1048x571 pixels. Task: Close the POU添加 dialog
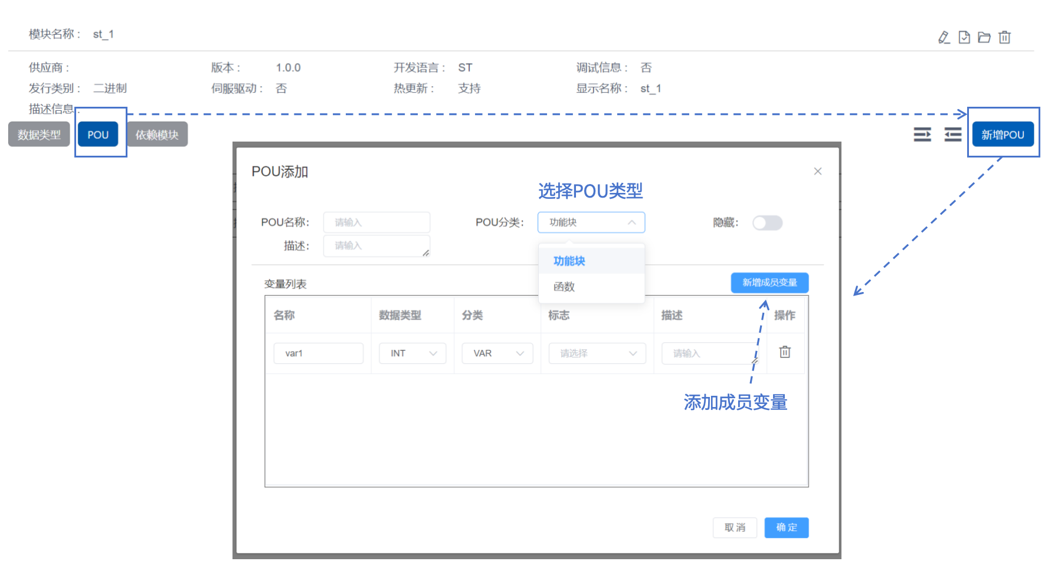pyautogui.click(x=817, y=171)
